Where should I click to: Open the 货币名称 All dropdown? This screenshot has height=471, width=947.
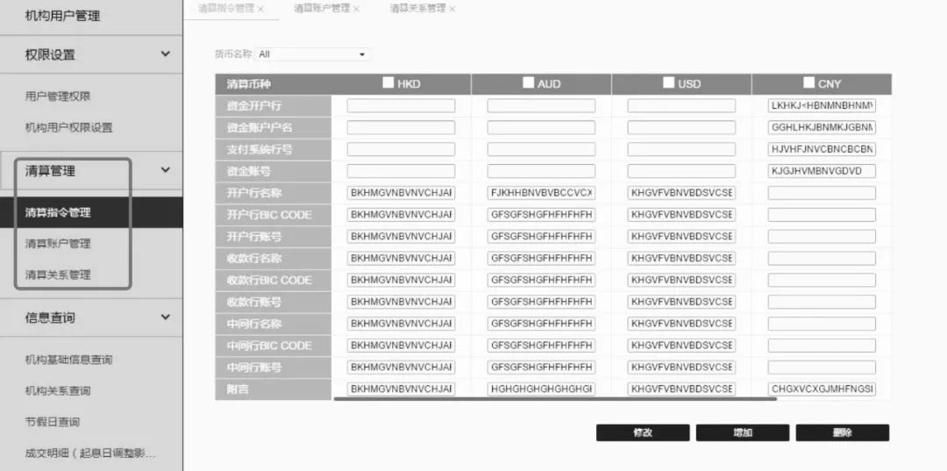tap(312, 54)
